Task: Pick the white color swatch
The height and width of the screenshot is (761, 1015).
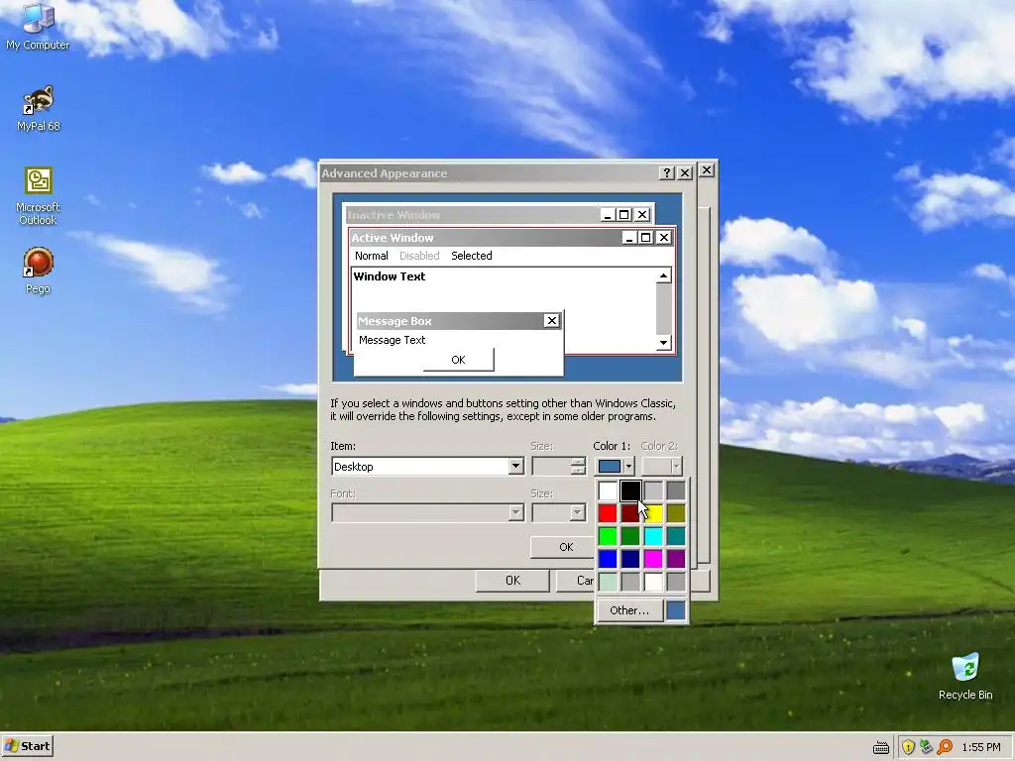Action: (608, 490)
